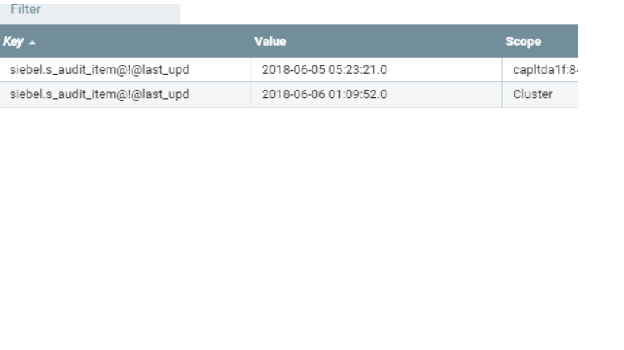
Task: Sort the table by the Key column header
Action: click(x=13, y=41)
